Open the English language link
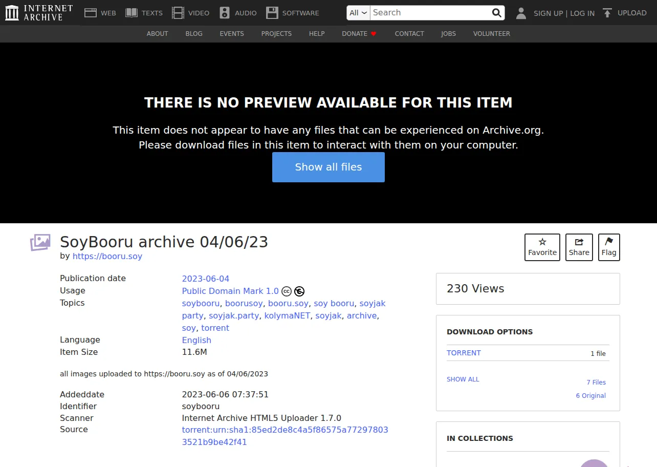Viewport: 657px width, 467px height. [196, 341]
